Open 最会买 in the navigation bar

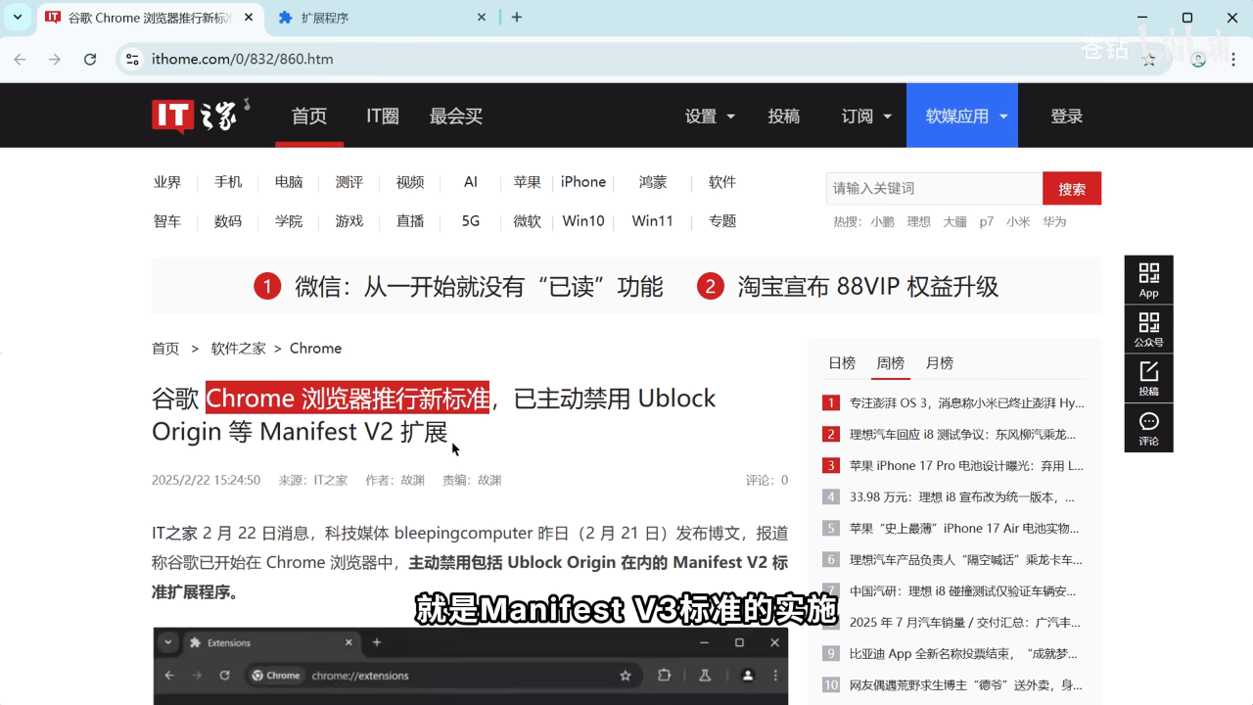click(x=456, y=116)
